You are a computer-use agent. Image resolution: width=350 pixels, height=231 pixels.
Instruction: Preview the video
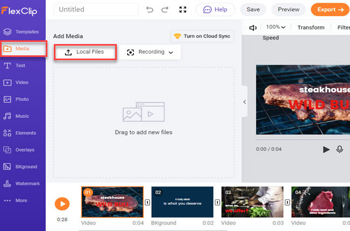click(x=289, y=10)
